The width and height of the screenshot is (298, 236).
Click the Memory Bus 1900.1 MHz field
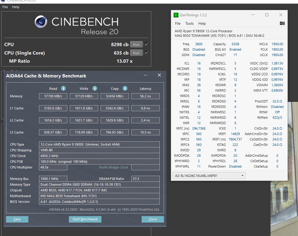(53, 179)
